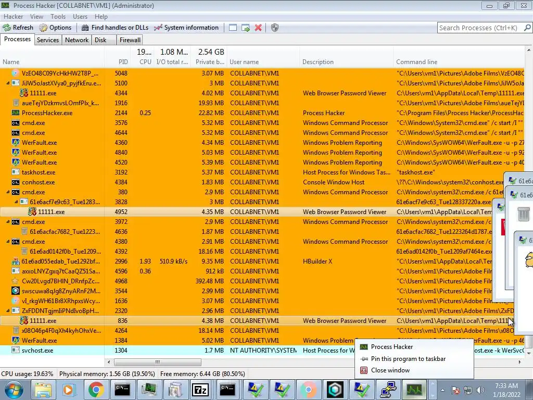The image size is (533, 400).
Task: Collapse the cmd.exe PID 380 tree node
Action: point(7,192)
